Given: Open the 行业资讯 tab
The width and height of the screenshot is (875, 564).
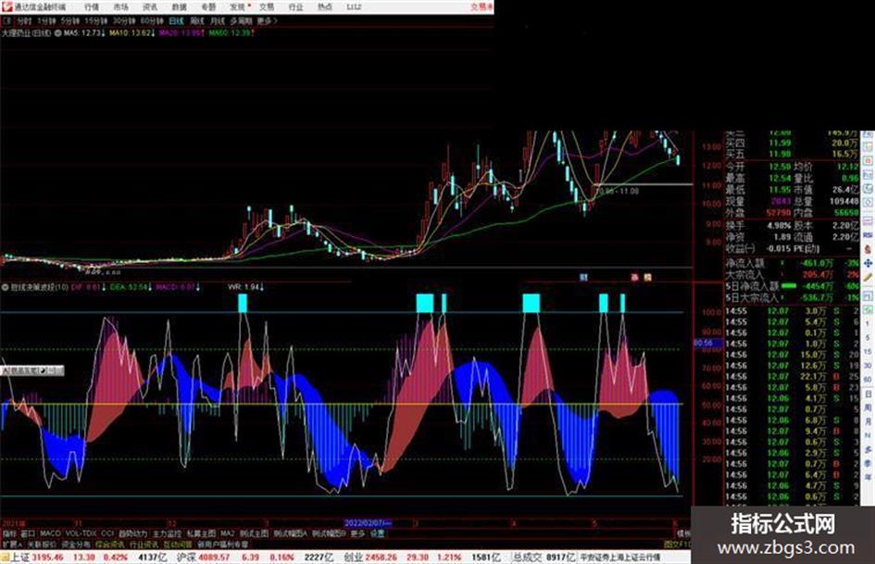Looking at the screenshot, I should 144,544.
